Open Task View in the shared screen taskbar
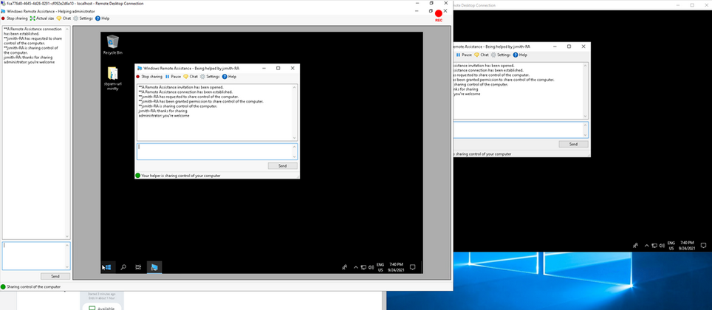712x310 pixels. [139, 267]
